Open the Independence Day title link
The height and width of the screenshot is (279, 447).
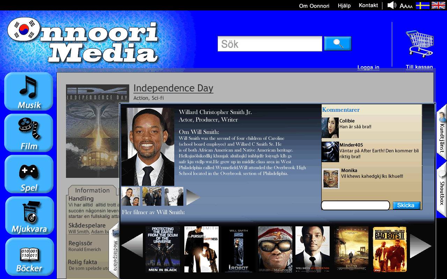(173, 88)
